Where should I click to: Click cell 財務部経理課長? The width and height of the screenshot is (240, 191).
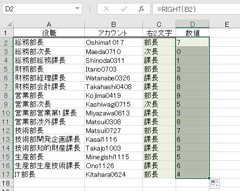tap(49, 78)
